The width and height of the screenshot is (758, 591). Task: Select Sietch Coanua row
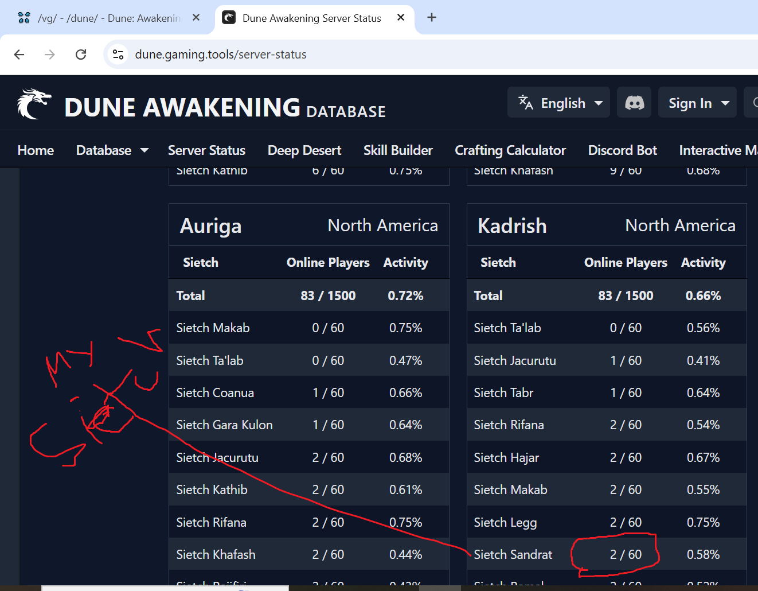(x=309, y=392)
